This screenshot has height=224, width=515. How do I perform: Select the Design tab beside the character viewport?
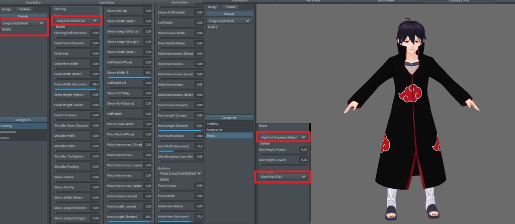(x=213, y=7)
